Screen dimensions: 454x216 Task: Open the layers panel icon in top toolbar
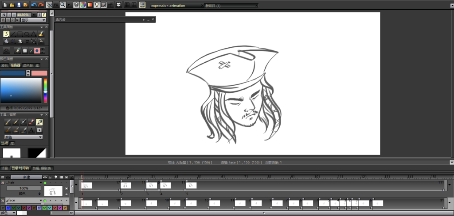point(76,4)
